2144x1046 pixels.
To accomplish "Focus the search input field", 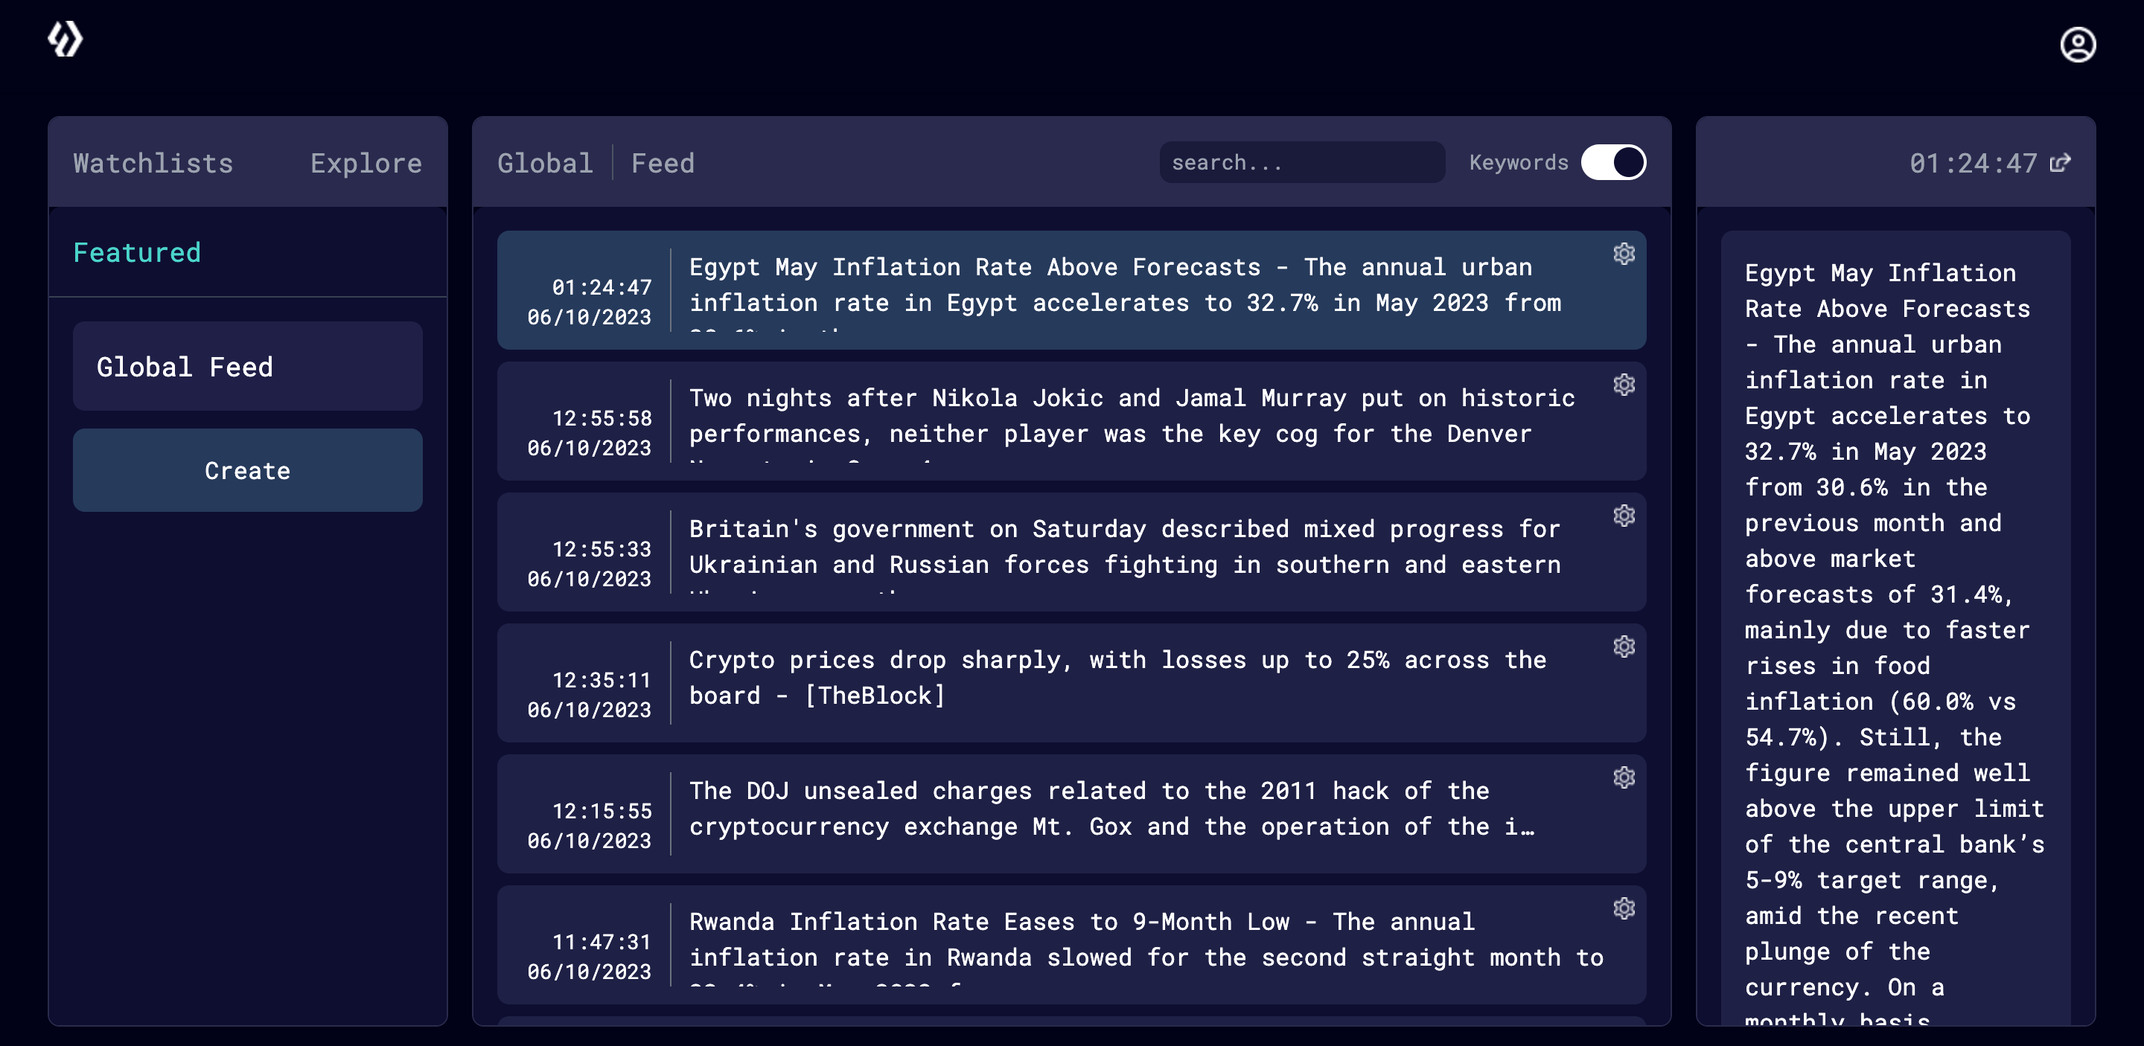I will coord(1302,162).
